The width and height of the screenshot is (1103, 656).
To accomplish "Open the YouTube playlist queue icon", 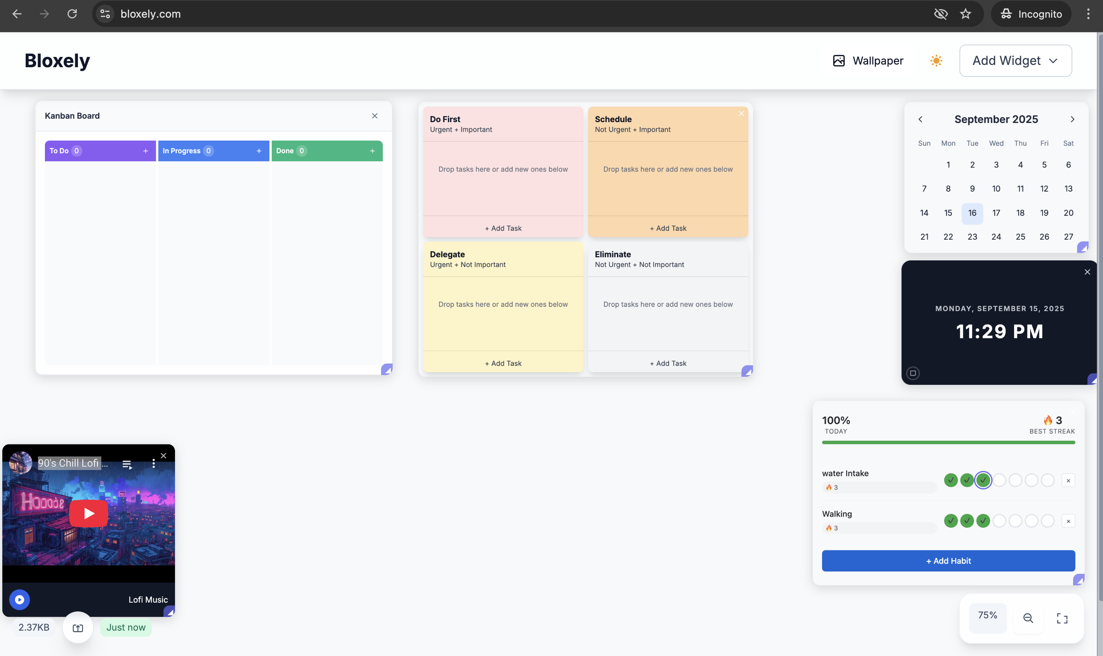I will pos(127,464).
